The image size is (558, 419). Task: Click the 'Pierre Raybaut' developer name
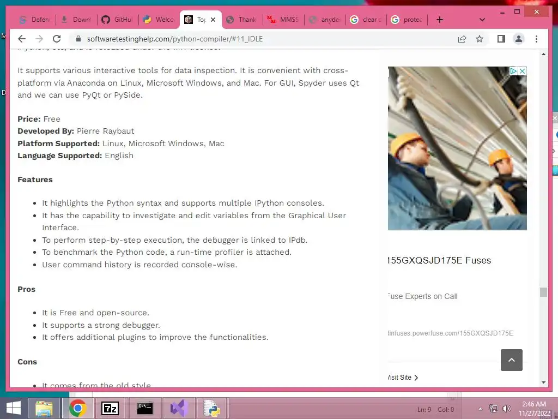click(x=106, y=131)
